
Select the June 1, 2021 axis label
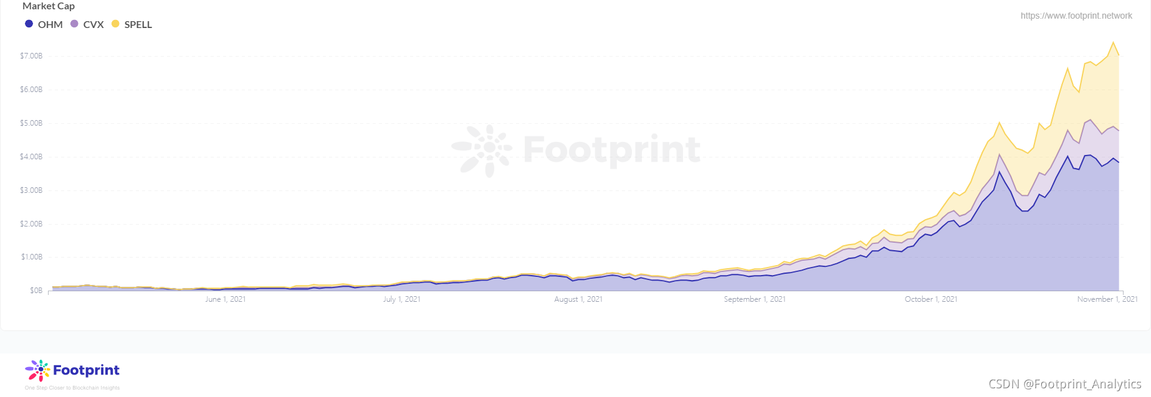point(226,299)
